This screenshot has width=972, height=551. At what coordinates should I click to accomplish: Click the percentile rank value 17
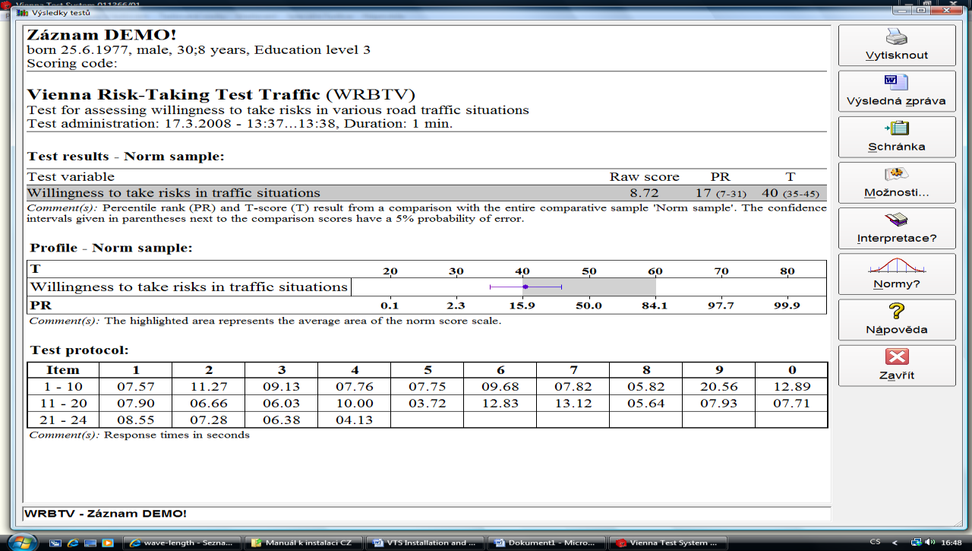pyautogui.click(x=702, y=193)
